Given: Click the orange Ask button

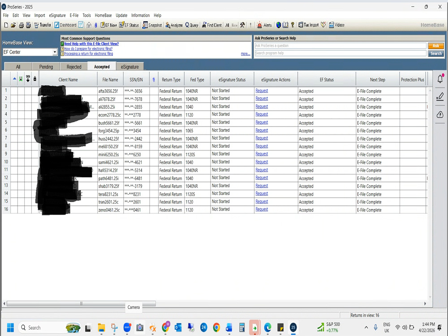Looking at the screenshot, I should pos(436,46).
